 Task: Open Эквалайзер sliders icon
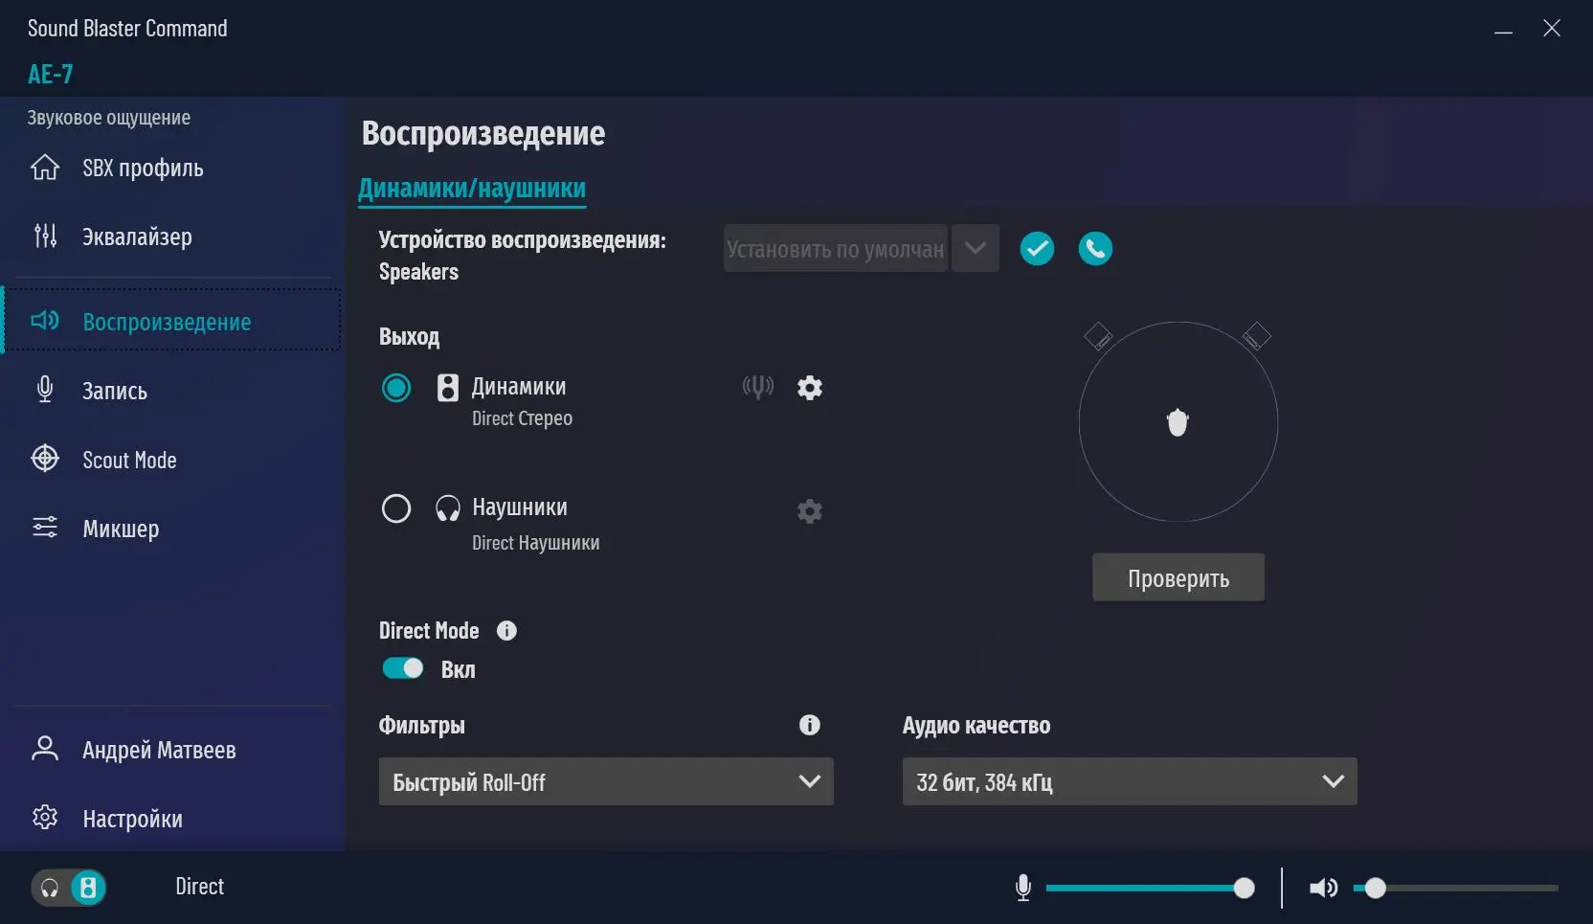pos(45,236)
